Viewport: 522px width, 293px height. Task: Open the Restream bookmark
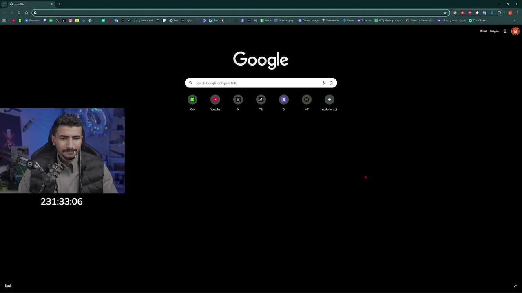(32, 20)
